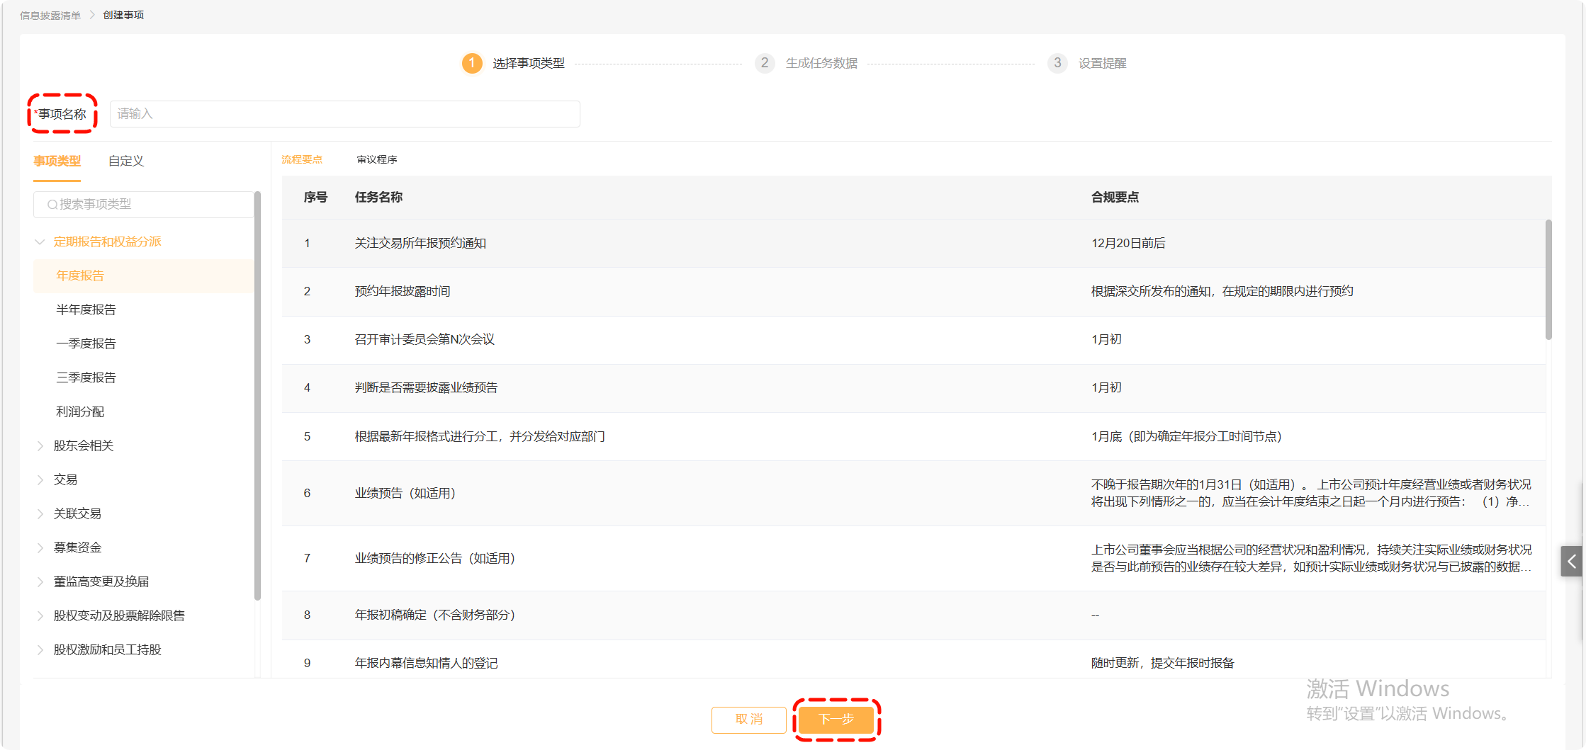Expand the 董监高变更及换届 category
The width and height of the screenshot is (1586, 750).
[x=40, y=582]
